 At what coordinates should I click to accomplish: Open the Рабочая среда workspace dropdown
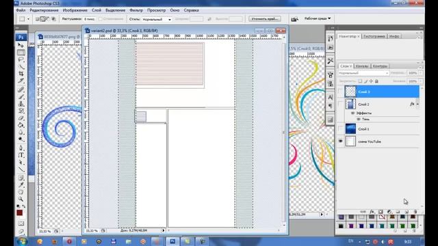[x=318, y=18]
